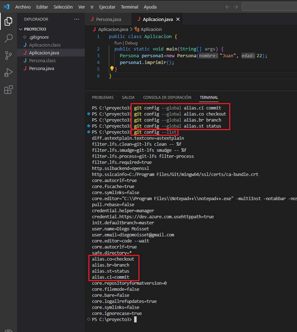
Task: Open the Search view icon
Action: (x=9, y=38)
